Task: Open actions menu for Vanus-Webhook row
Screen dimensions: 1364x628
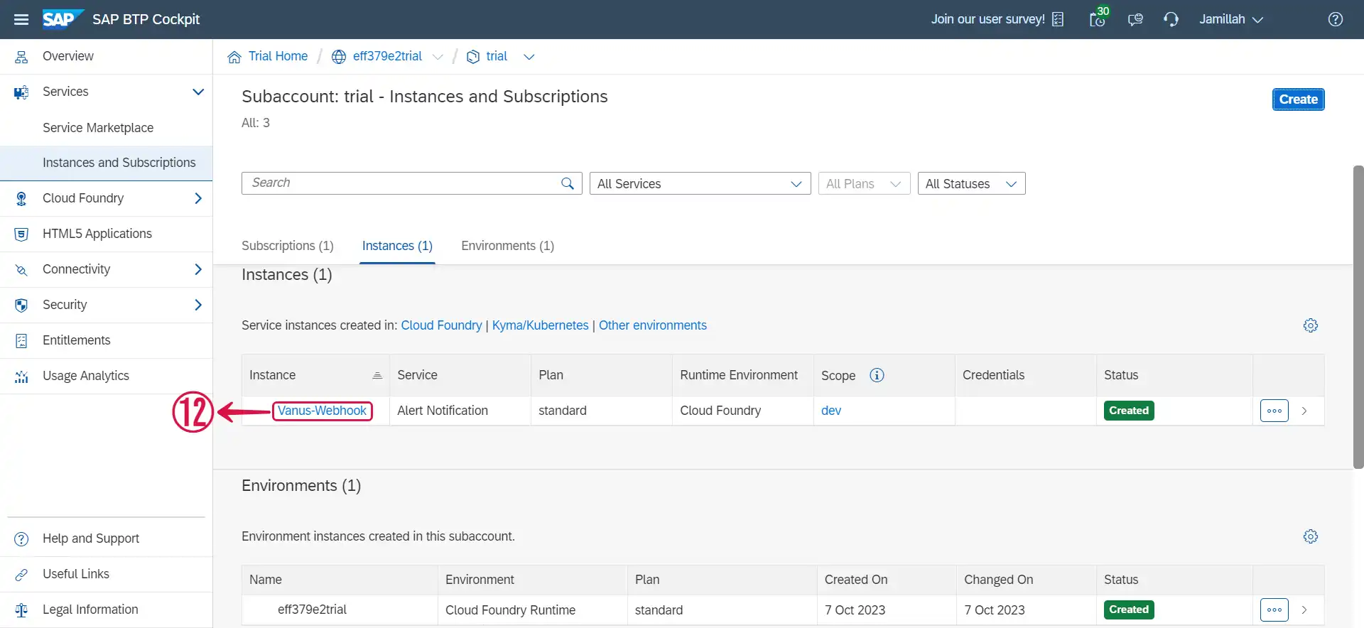Action: 1274,411
